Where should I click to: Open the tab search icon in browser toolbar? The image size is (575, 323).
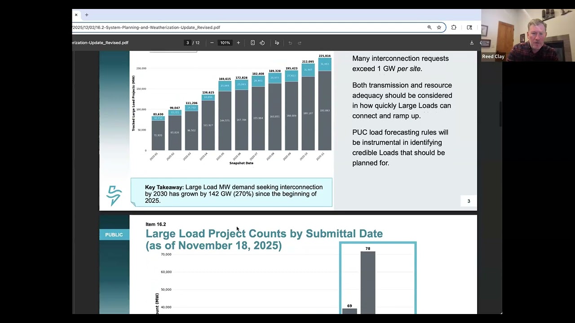469,27
